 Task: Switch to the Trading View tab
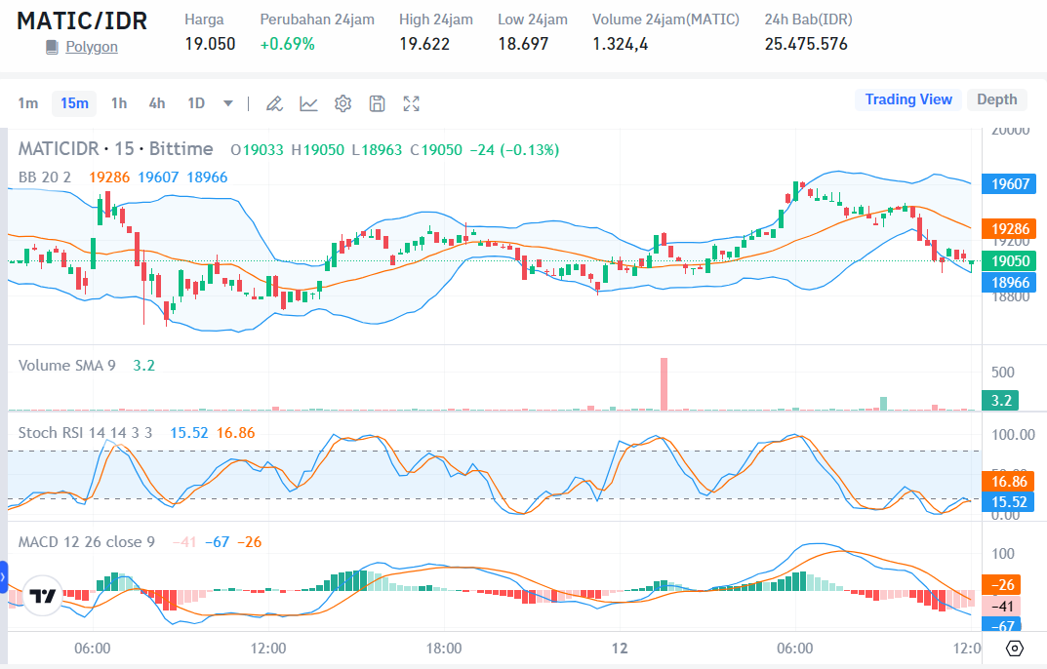point(908,99)
